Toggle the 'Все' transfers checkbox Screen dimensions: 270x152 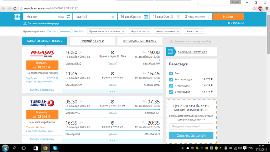[x=171, y=73]
